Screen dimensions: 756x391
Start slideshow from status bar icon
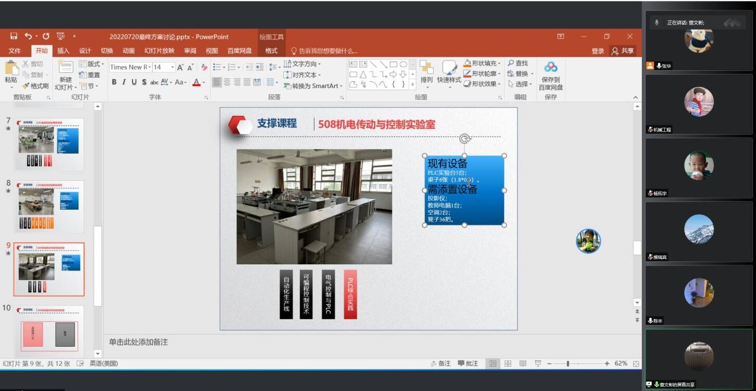[x=538, y=363]
